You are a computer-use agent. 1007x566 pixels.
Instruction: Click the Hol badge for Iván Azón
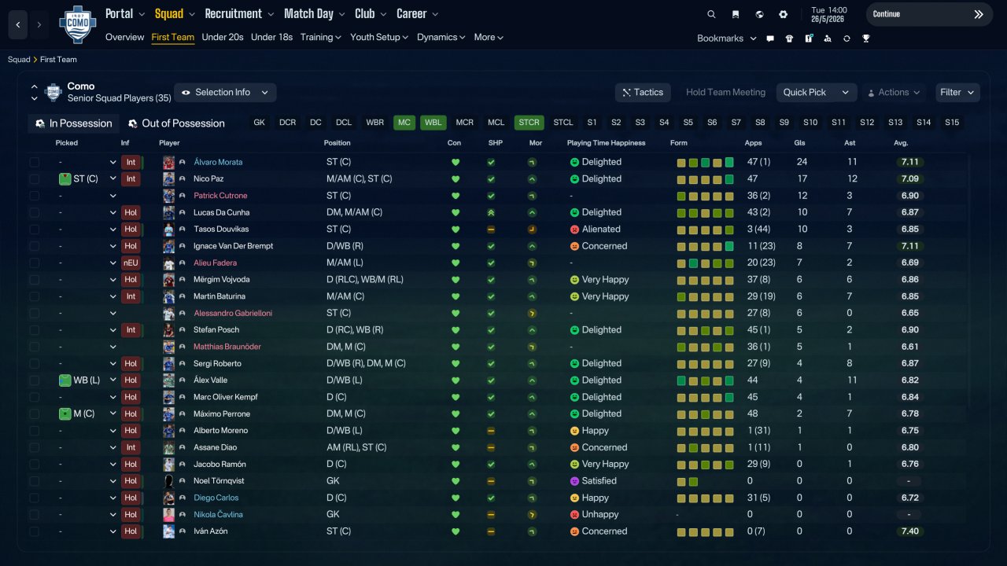[131, 531]
